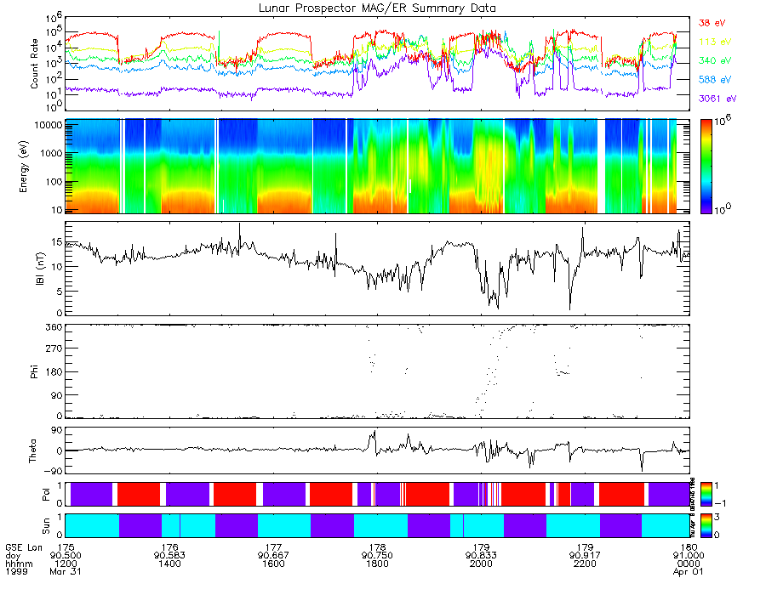The width and height of the screenshot is (766, 595).
Task: Click the '90.583' day-of-year value
Action: coord(169,556)
